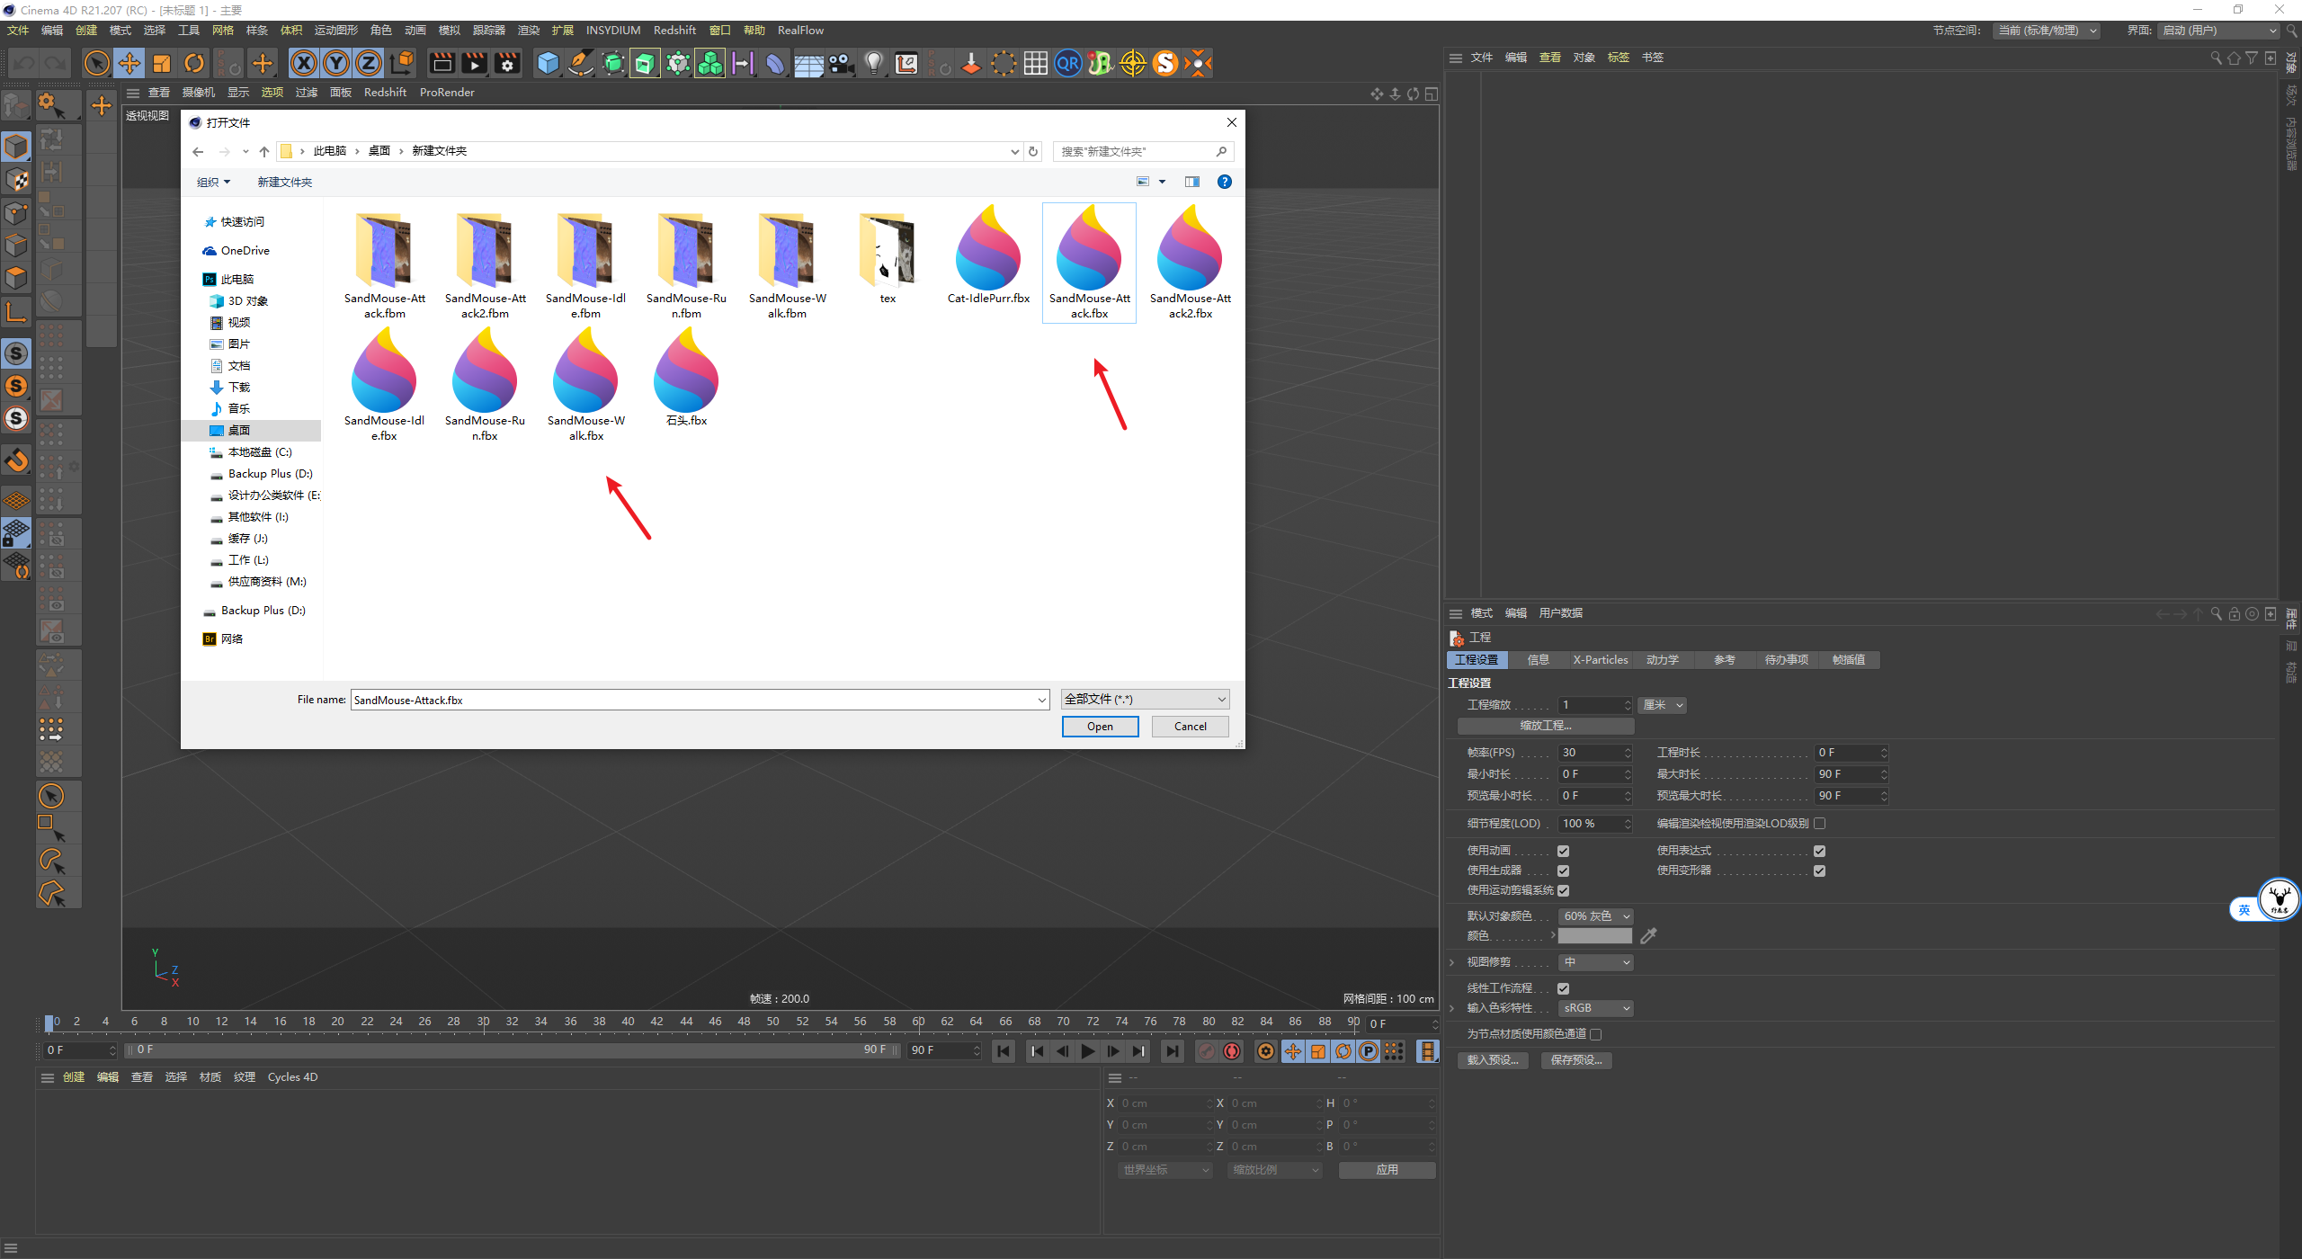This screenshot has height=1259, width=2302.
Task: Add a Cube primitive object
Action: click(x=548, y=63)
